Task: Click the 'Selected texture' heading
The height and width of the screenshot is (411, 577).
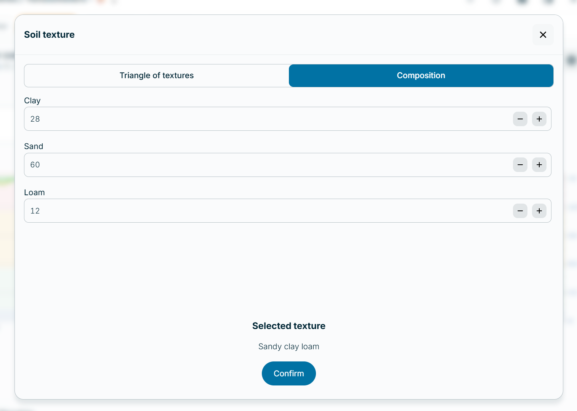Action: pyautogui.click(x=289, y=326)
